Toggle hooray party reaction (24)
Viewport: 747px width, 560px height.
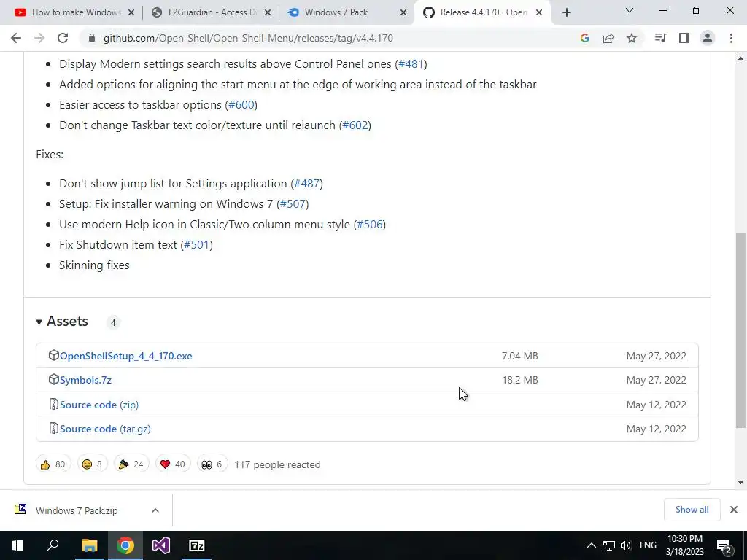131,464
